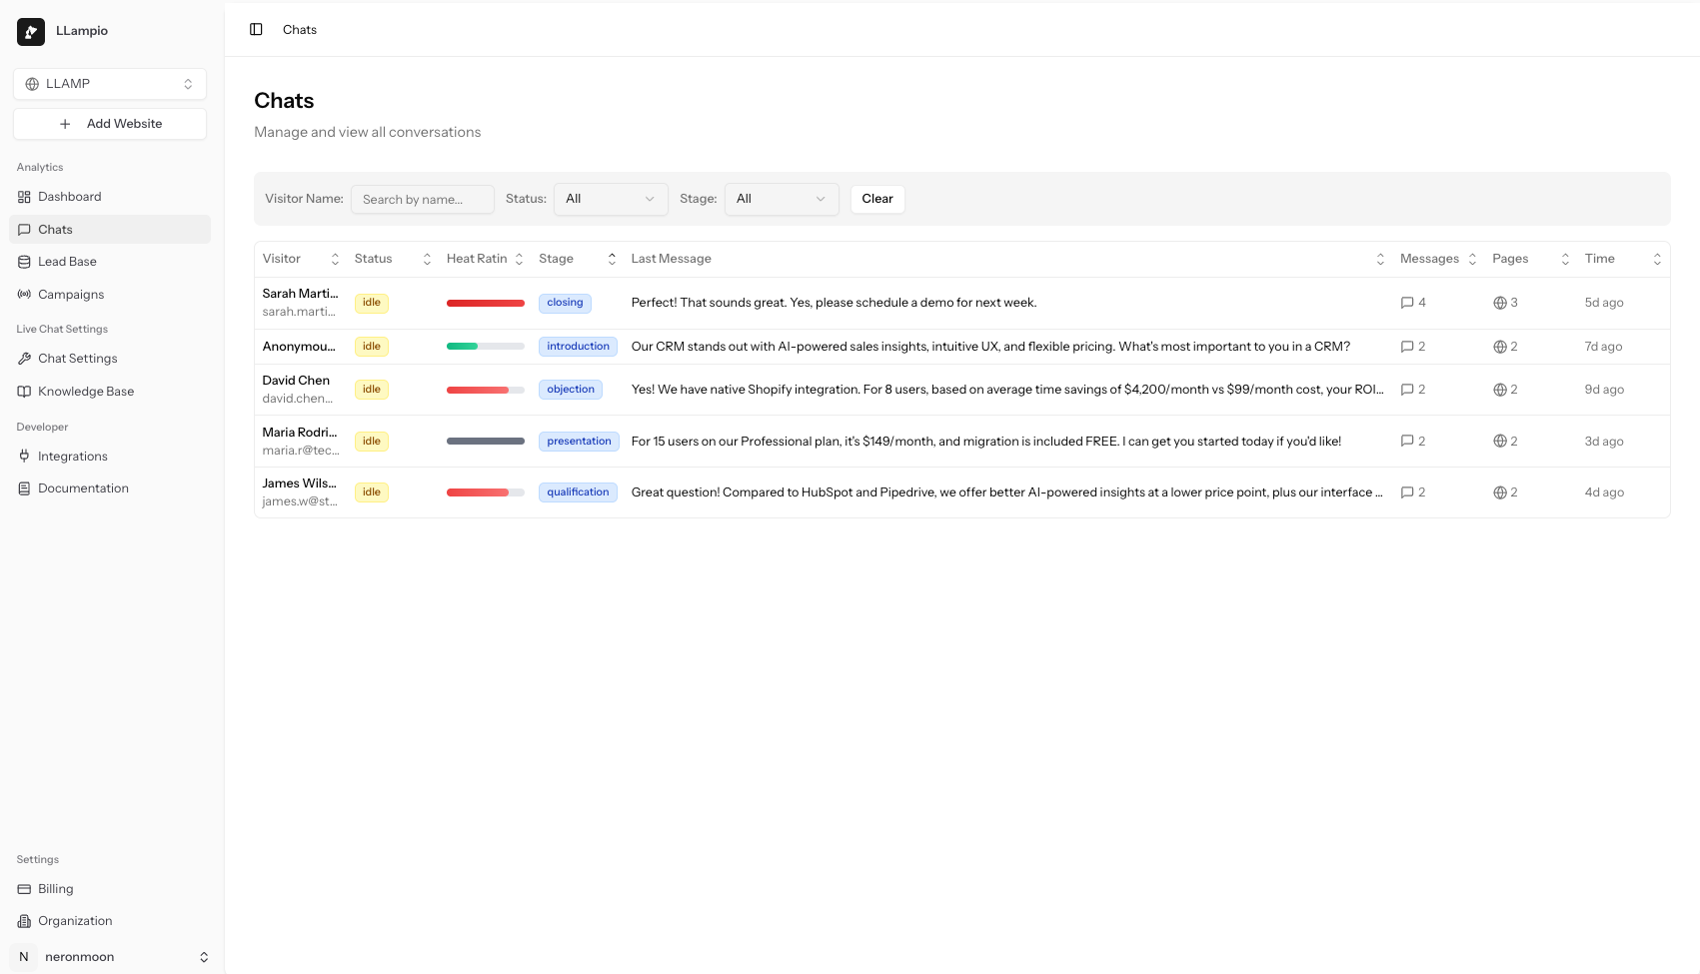1700x974 pixels.
Task: Click Maria Rodriguez's heat rating bar
Action: pyautogui.click(x=485, y=441)
